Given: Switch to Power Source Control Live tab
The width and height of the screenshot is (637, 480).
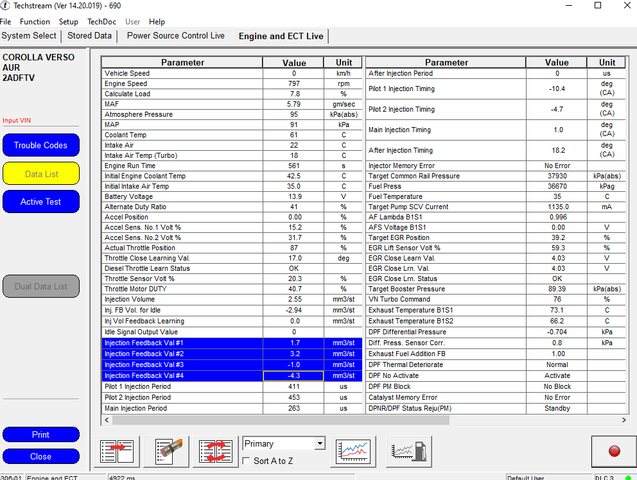Looking at the screenshot, I should click(x=175, y=36).
